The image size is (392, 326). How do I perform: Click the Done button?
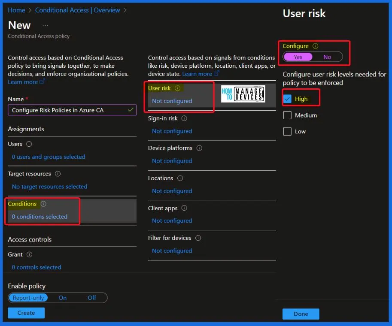301,314
